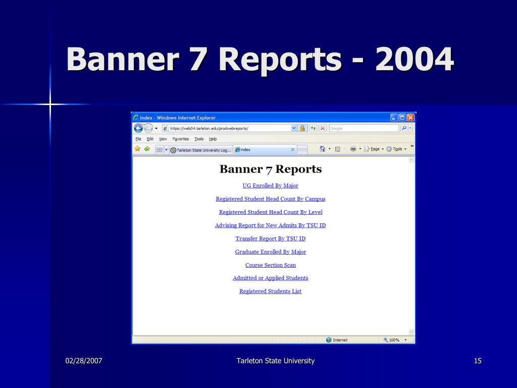
Task: Open the Graduate Enrolled By Major link
Action: (271, 252)
